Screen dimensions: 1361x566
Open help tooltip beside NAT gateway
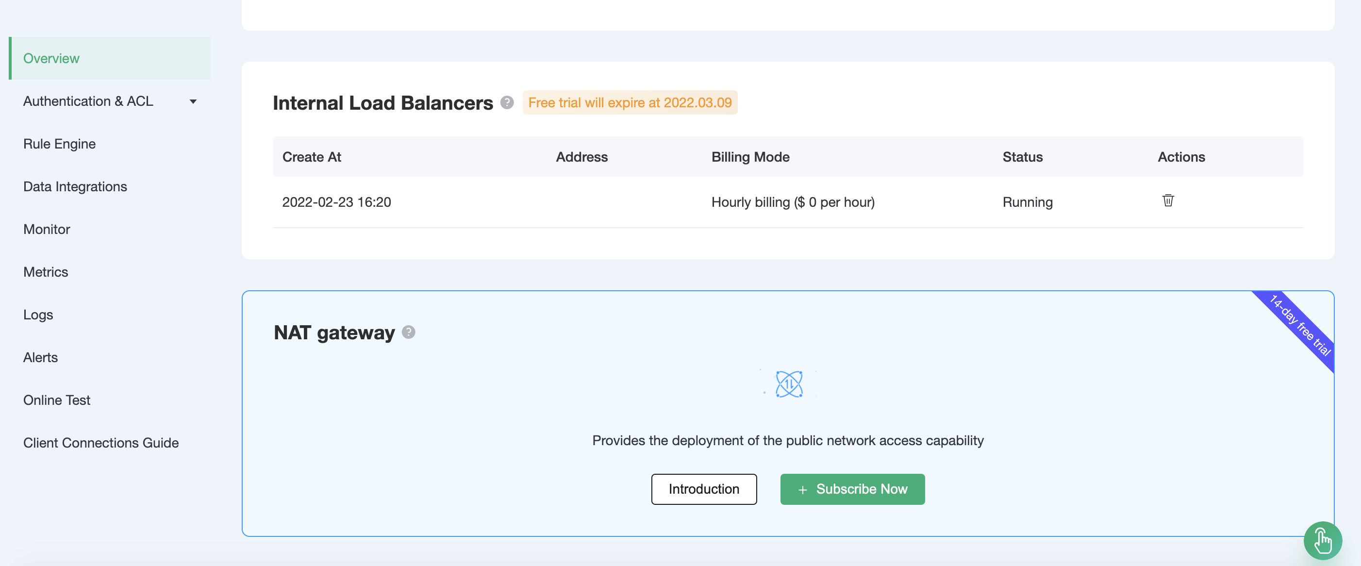[x=408, y=332]
